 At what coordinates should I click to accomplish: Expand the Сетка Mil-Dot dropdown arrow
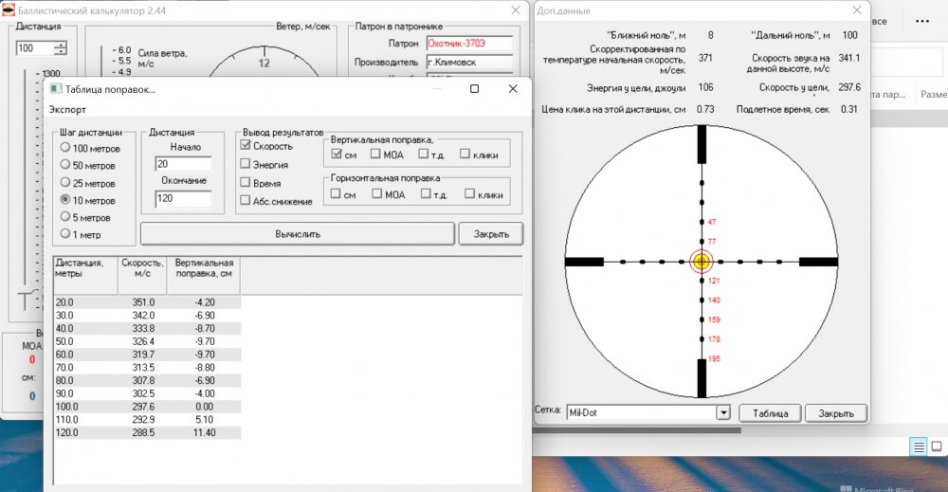(722, 412)
